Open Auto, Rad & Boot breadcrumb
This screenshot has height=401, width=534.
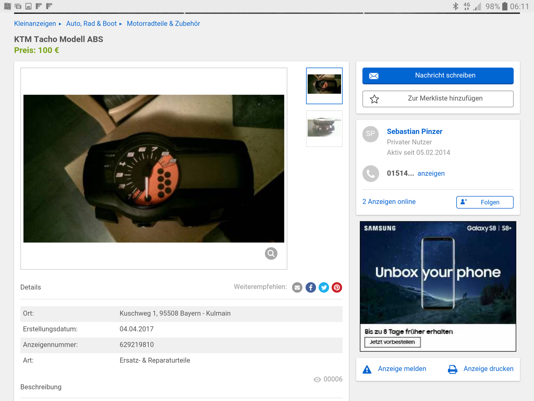(91, 24)
